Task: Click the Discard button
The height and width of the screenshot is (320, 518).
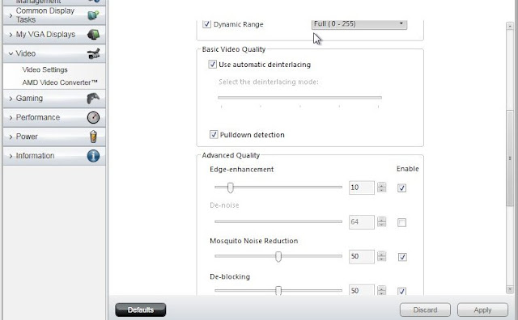Action: tap(425, 309)
